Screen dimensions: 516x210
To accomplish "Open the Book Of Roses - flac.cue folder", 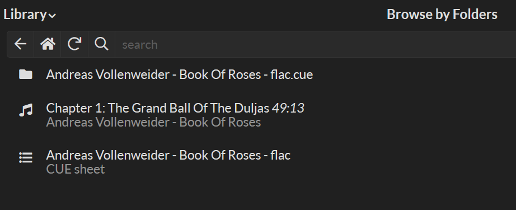I will pyautogui.click(x=179, y=74).
